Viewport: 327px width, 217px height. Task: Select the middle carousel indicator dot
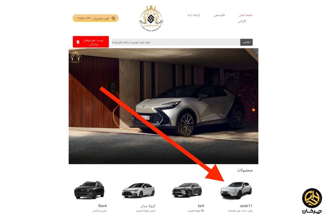tap(253, 106)
